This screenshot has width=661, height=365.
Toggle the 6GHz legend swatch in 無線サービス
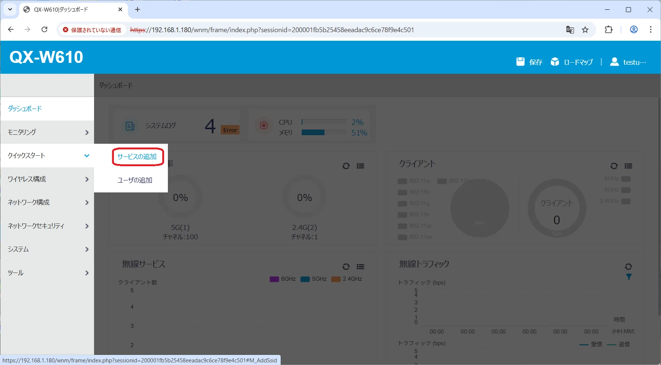point(274,279)
